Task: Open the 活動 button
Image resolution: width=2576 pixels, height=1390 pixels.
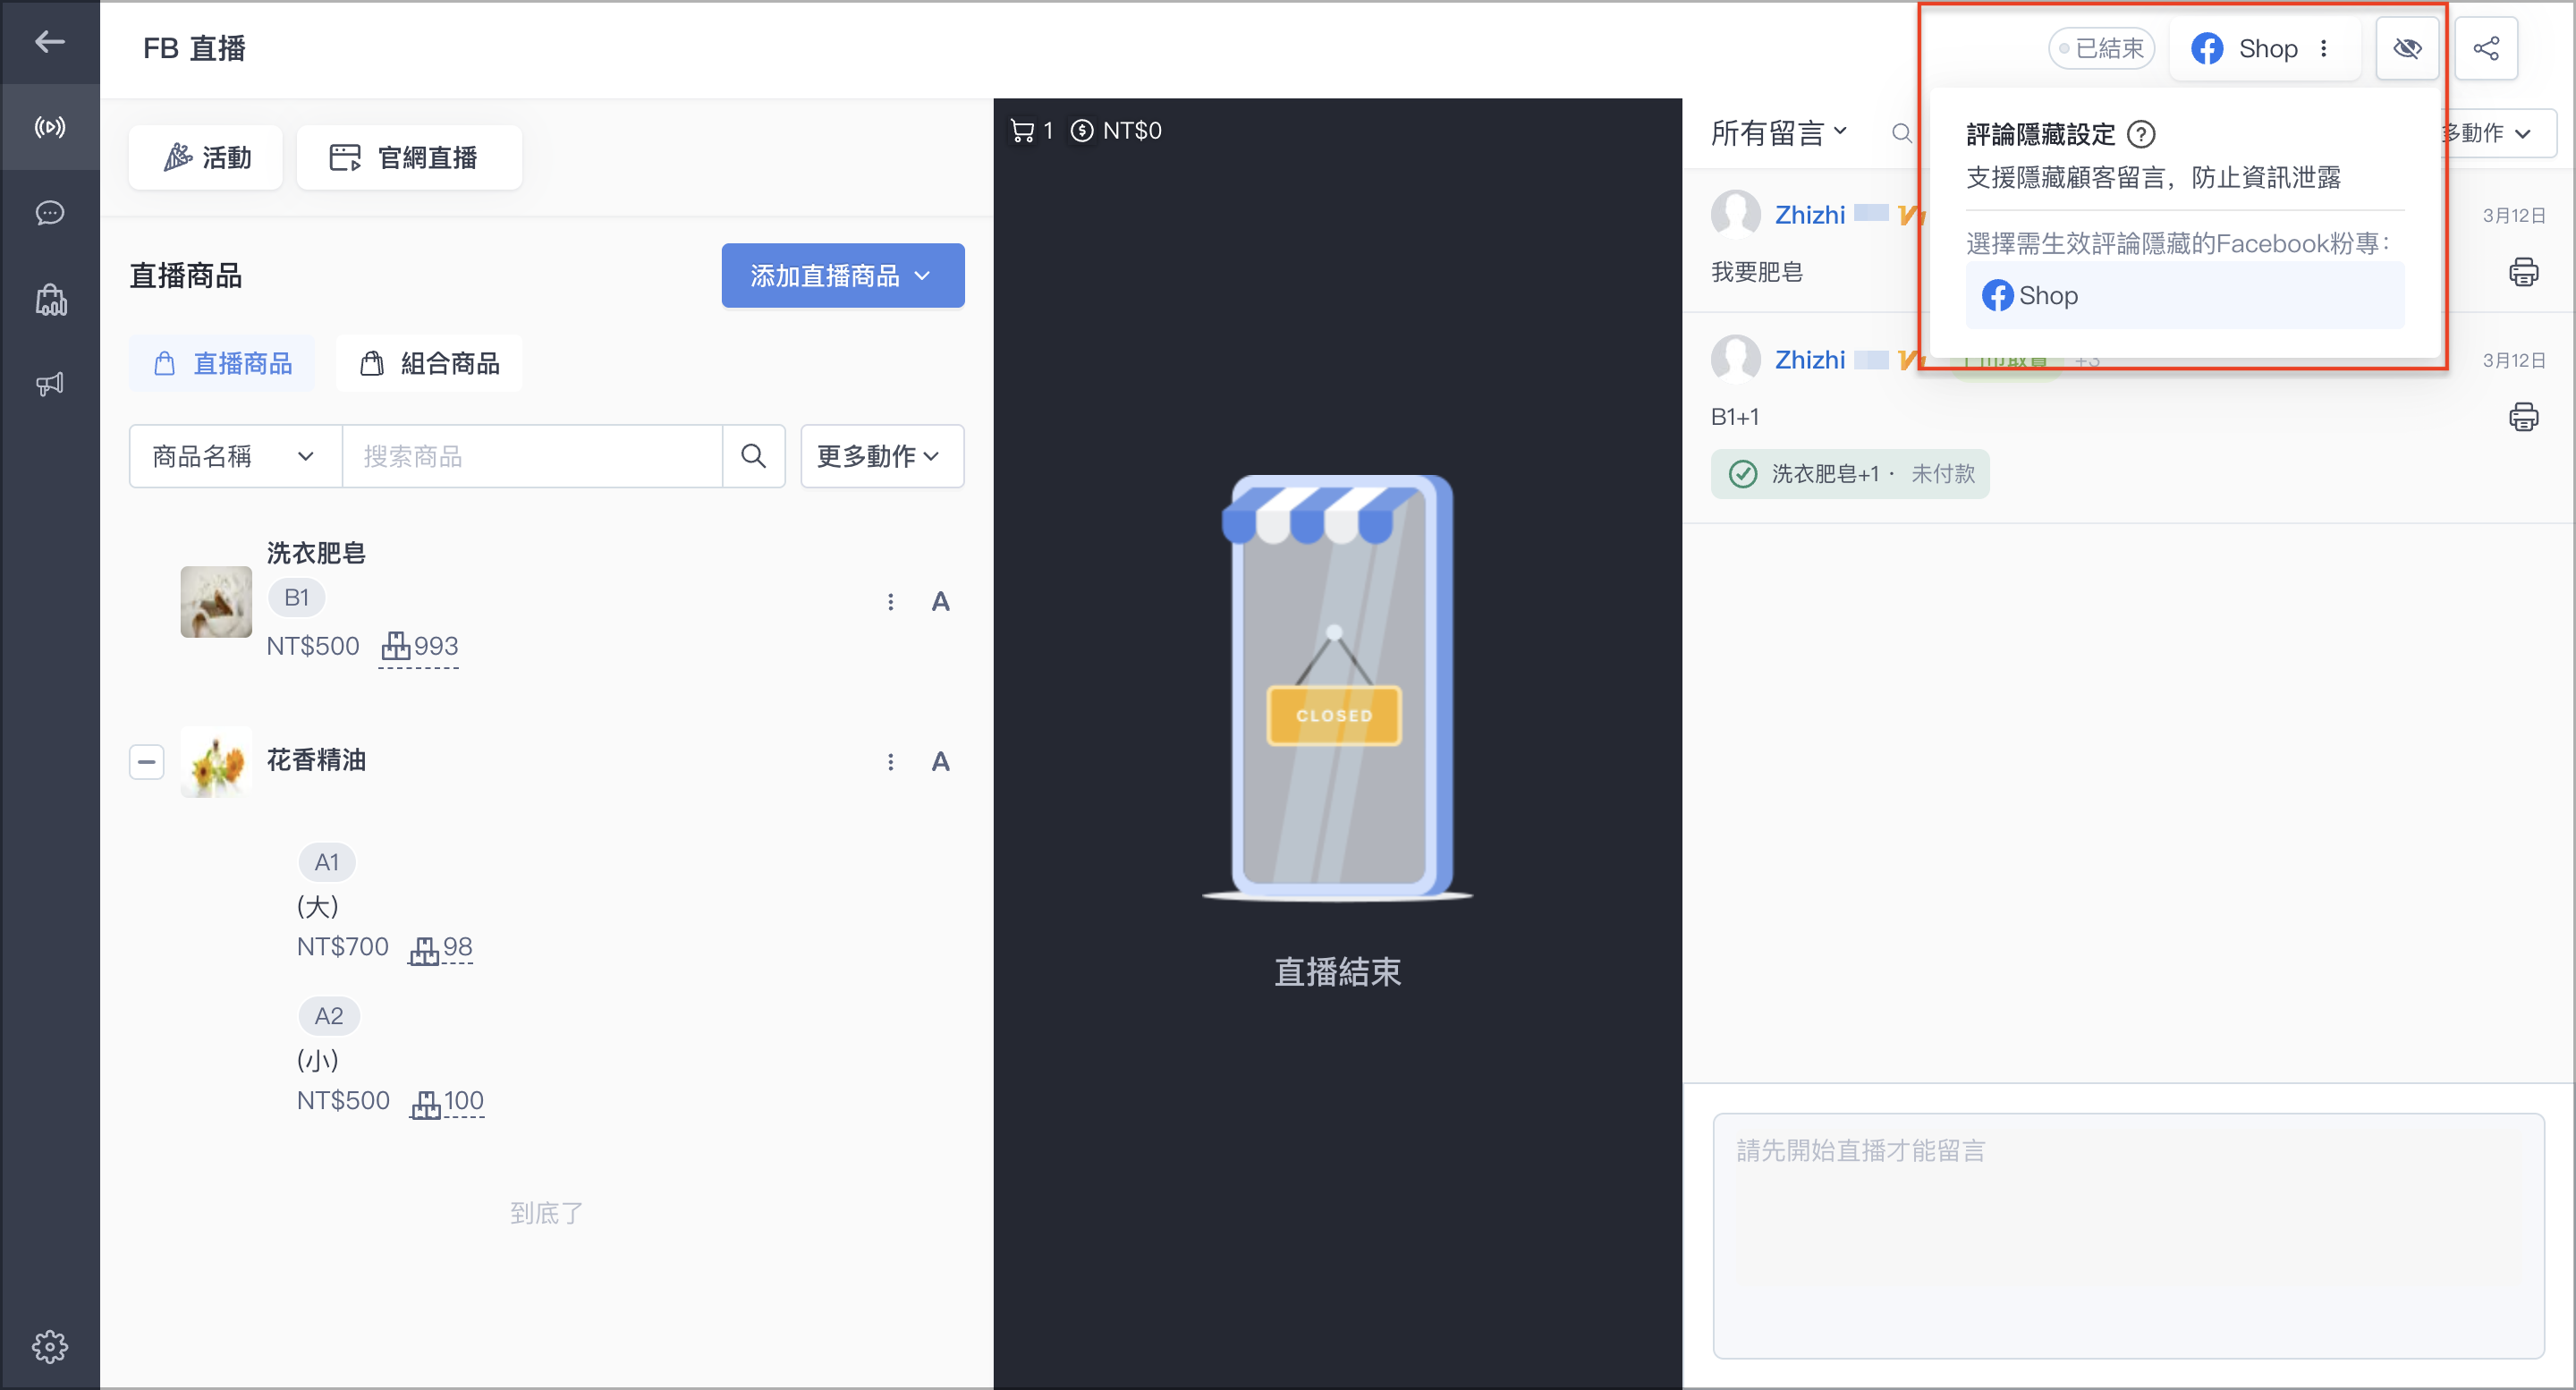Action: coord(206,157)
